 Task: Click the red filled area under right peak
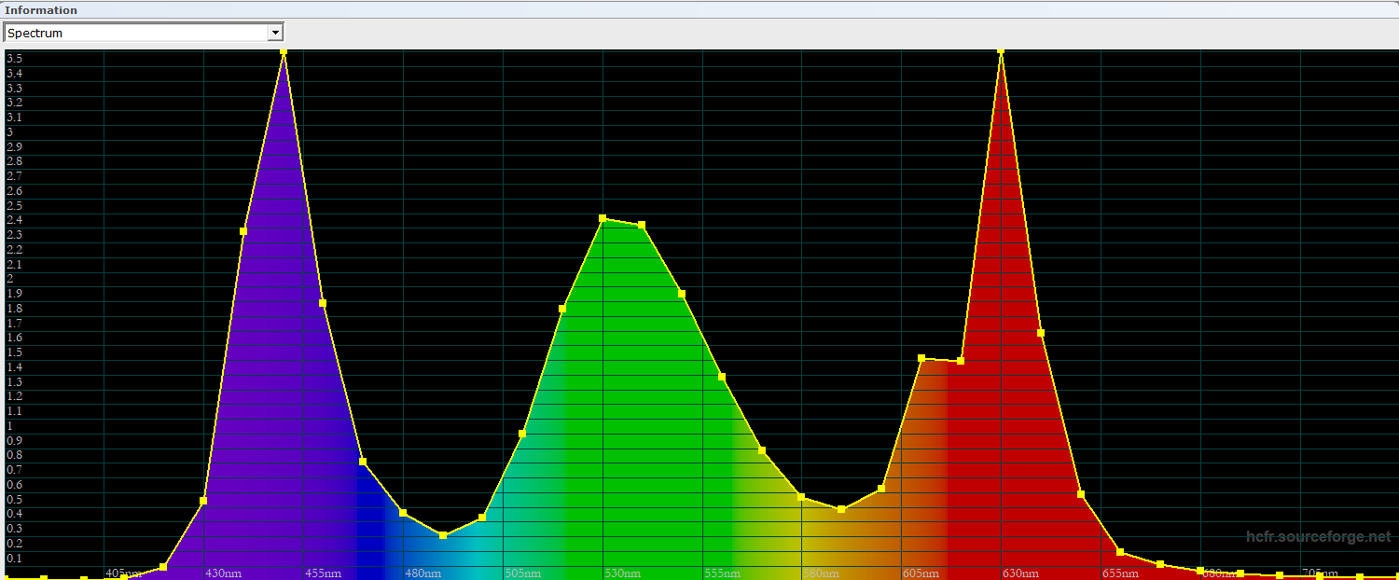click(x=1007, y=420)
